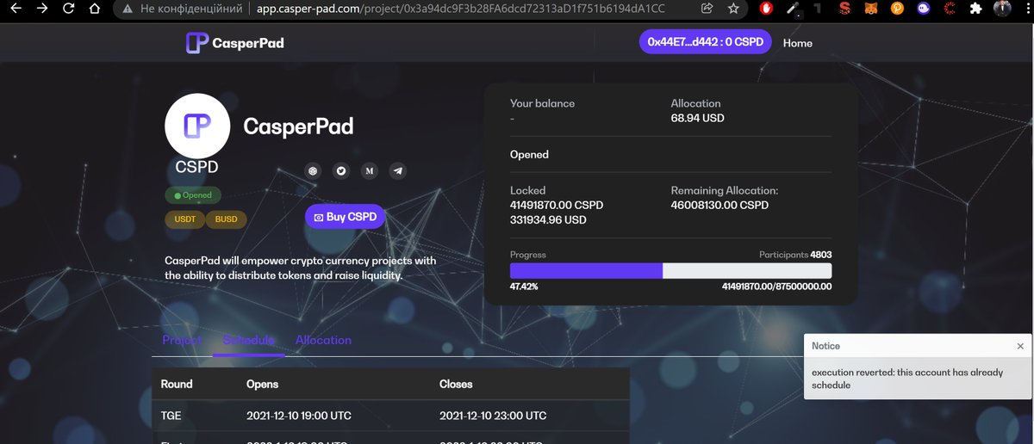Click the green Opened status badge

click(193, 195)
